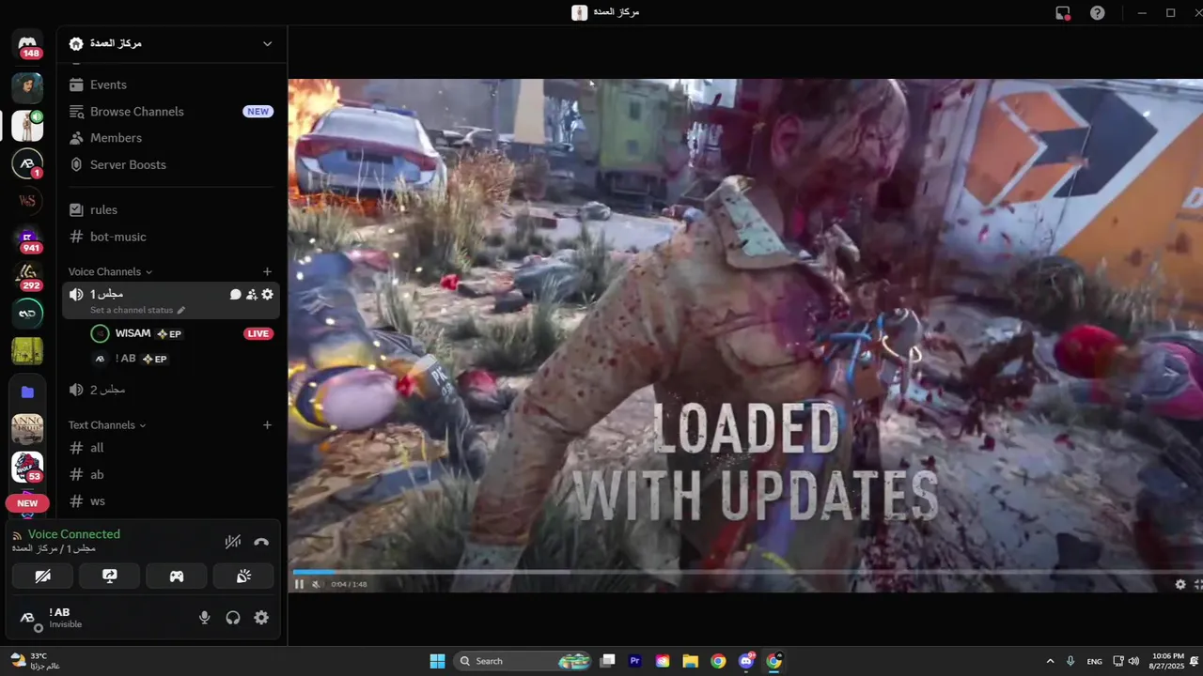This screenshot has height=676, width=1203.
Task: Open Chrome from the taskbar
Action: (718, 661)
